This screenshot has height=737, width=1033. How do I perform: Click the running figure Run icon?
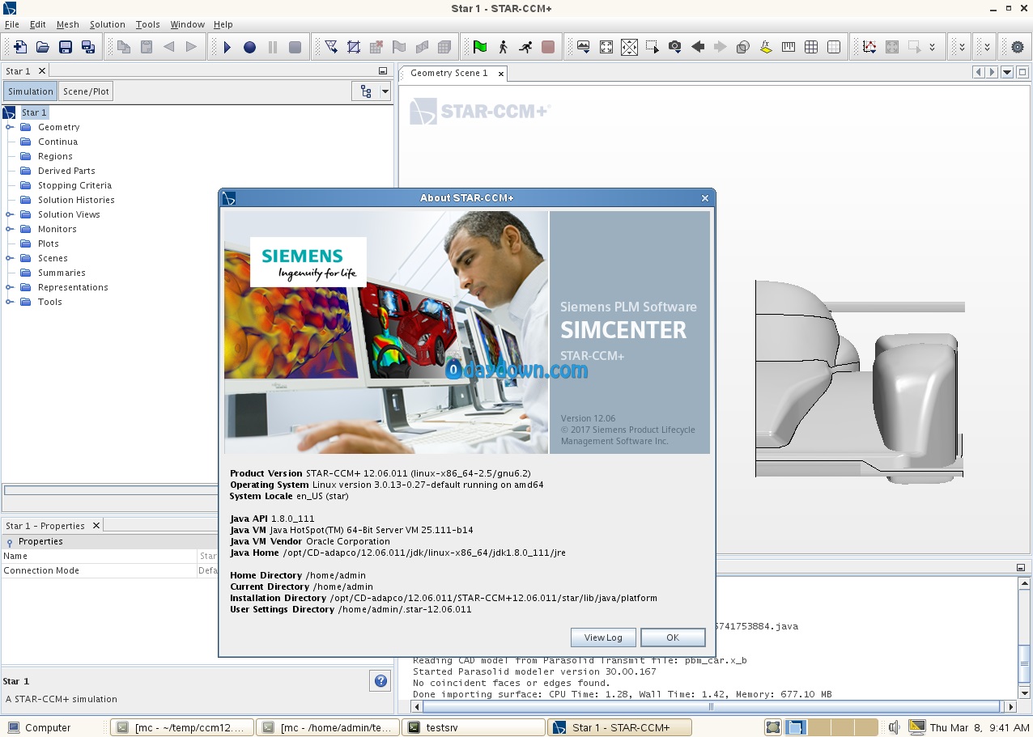525,47
